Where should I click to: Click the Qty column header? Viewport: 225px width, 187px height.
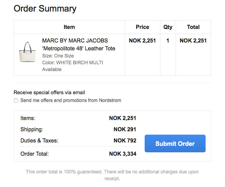(168, 27)
